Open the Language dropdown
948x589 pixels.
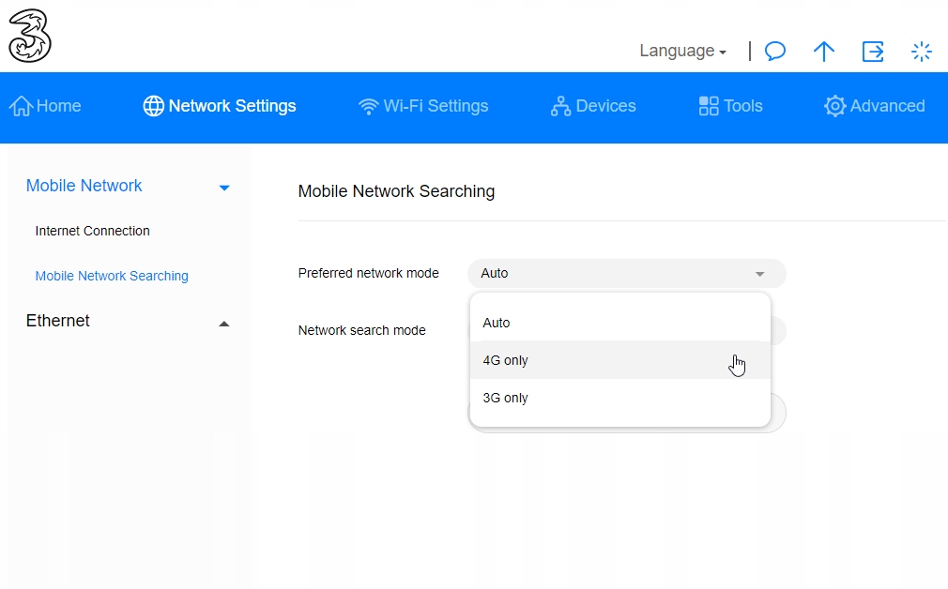pyautogui.click(x=682, y=52)
